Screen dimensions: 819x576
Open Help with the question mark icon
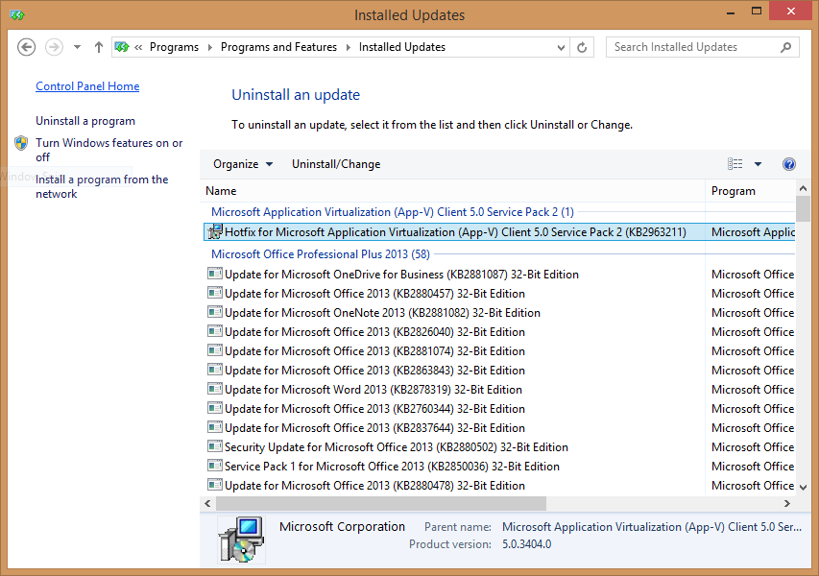click(789, 164)
